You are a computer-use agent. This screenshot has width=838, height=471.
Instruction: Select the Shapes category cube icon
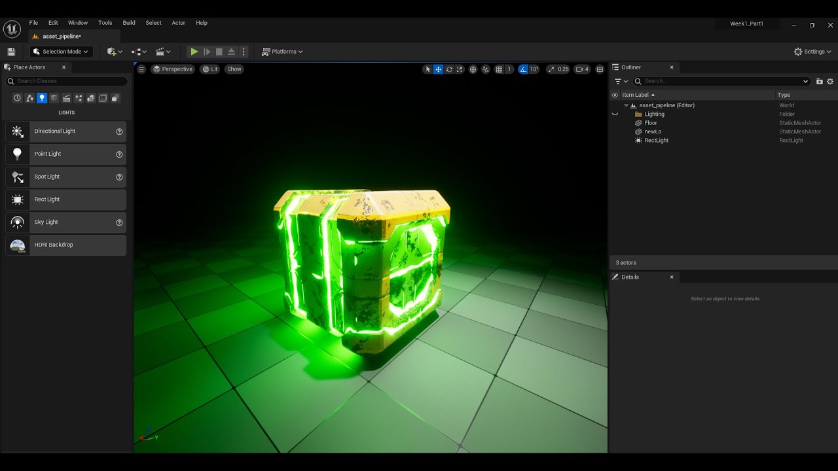(x=54, y=98)
